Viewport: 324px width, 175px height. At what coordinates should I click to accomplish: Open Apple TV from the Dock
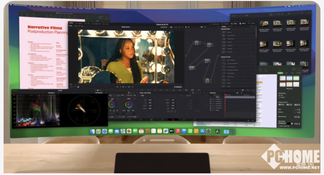(172, 131)
